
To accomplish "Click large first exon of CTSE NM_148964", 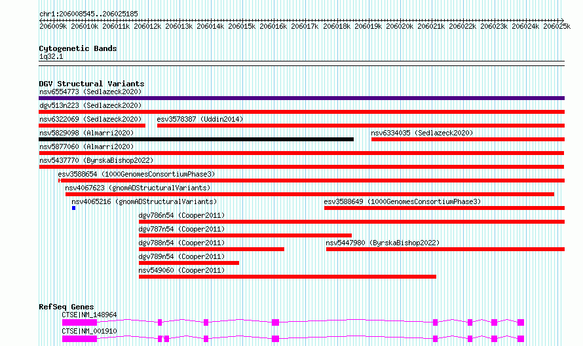I will (79, 322).
